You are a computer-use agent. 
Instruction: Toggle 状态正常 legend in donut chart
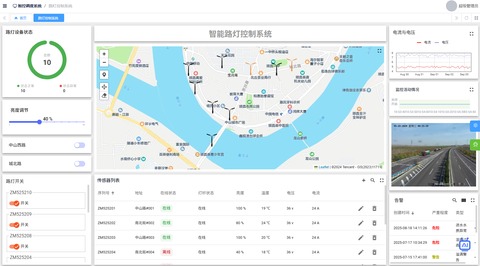click(26, 86)
